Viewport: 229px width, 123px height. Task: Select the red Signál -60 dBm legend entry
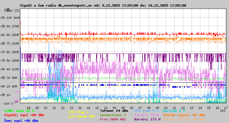pyautogui.click(x=24, y=115)
